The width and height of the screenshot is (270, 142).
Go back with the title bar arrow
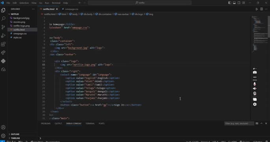(80, 3)
